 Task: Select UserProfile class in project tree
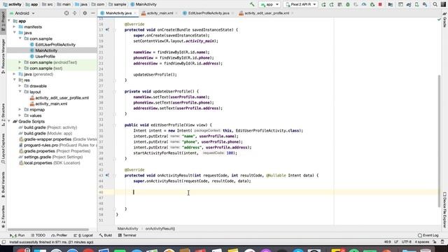pos(45,57)
